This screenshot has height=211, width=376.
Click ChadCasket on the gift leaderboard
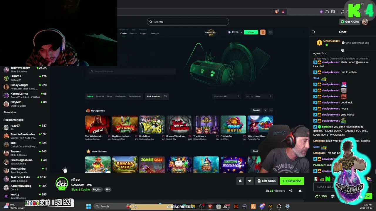tap(331, 41)
